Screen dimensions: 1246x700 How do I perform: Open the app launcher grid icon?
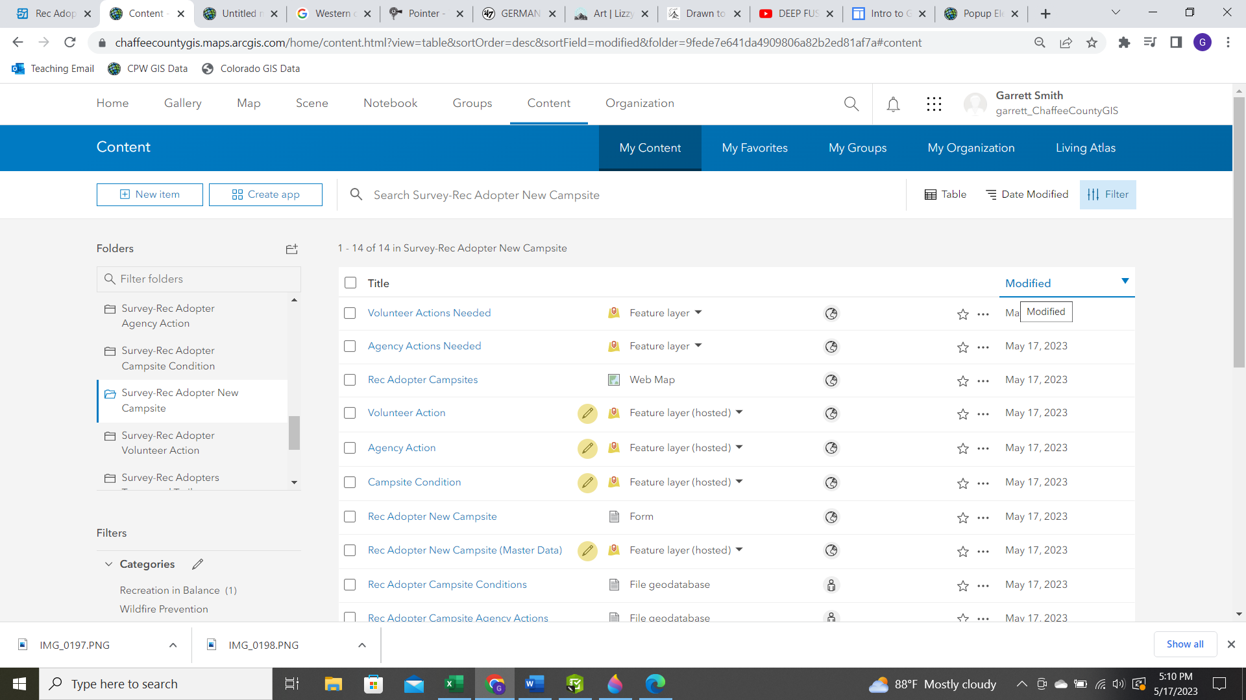(934, 104)
